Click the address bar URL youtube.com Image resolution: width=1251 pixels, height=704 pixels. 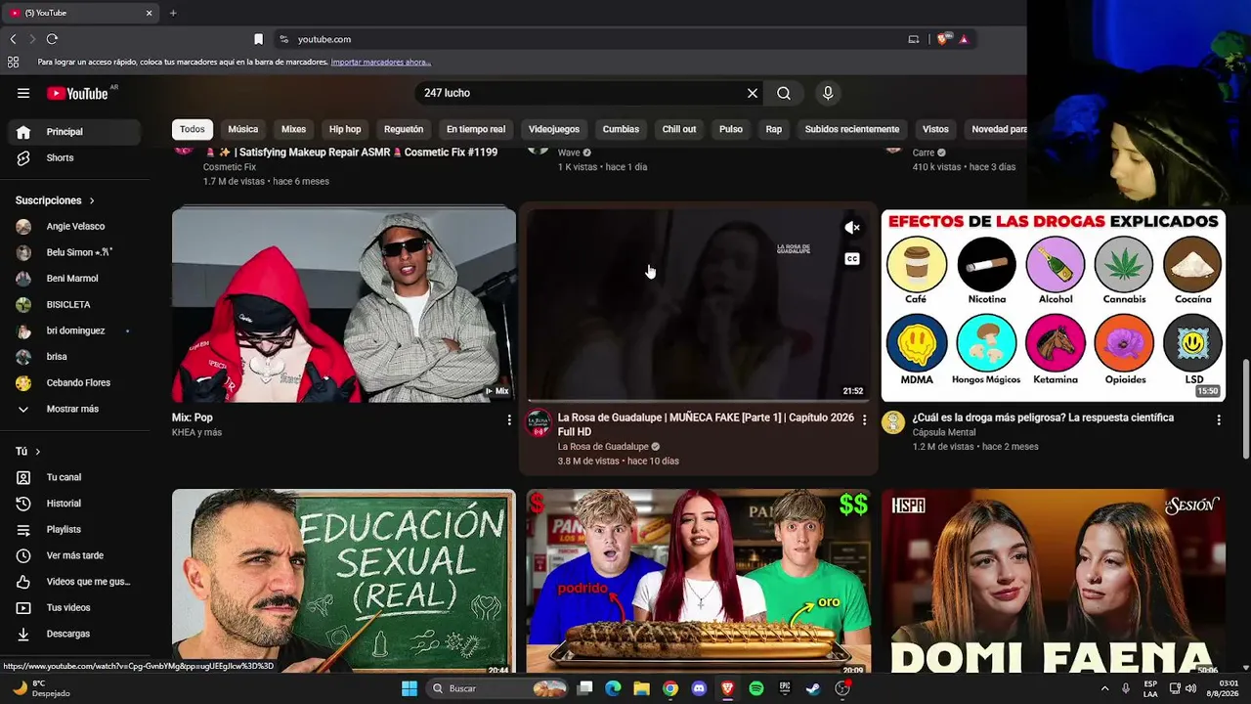coord(324,39)
